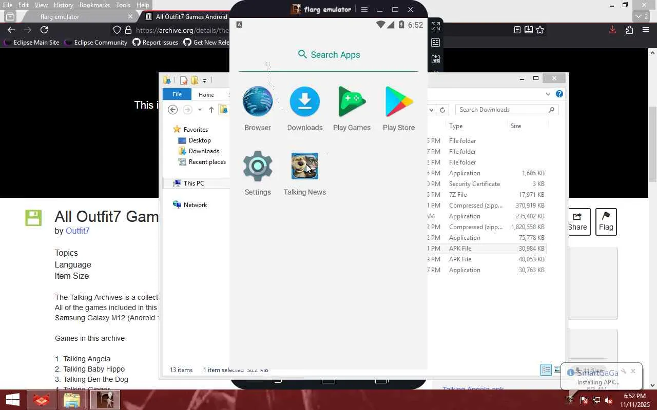Image resolution: width=657 pixels, height=410 pixels.
Task: Open Firefox's list all tabs dropdown
Action: pyautogui.click(x=642, y=16)
